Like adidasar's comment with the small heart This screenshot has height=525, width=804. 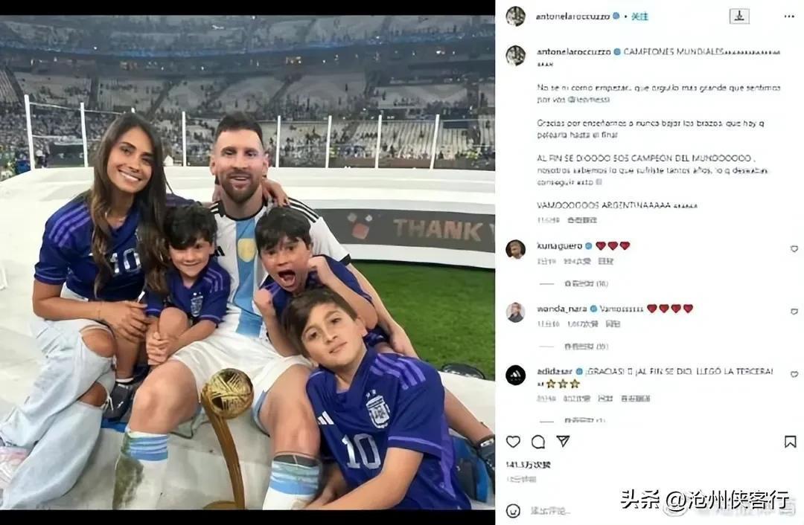794,374
